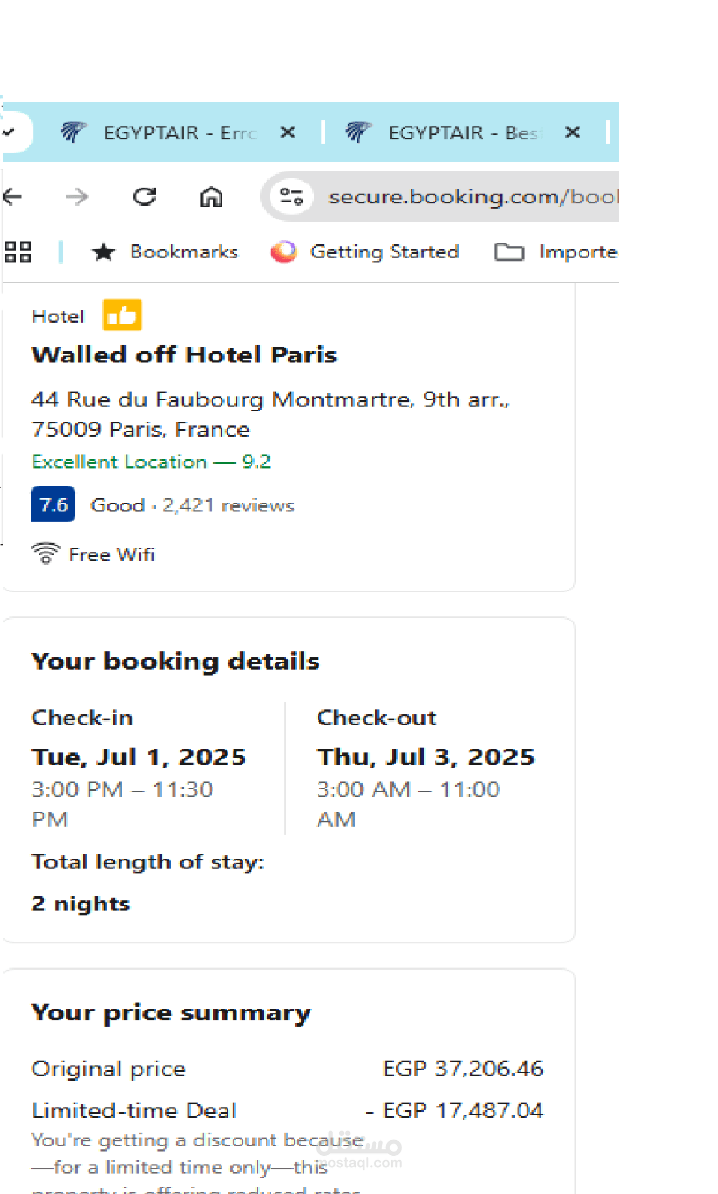Close the EGYPTAIR - Error tab
The width and height of the screenshot is (718, 1194).
click(x=288, y=132)
